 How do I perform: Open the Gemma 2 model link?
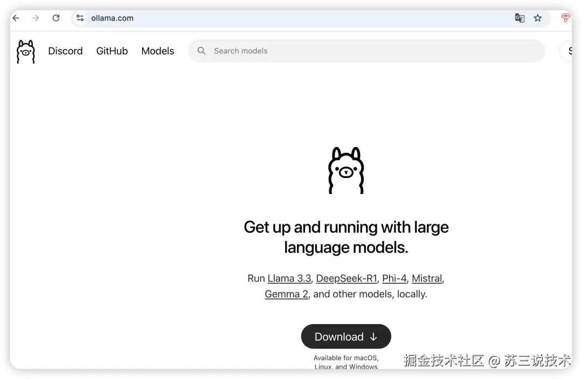click(286, 294)
